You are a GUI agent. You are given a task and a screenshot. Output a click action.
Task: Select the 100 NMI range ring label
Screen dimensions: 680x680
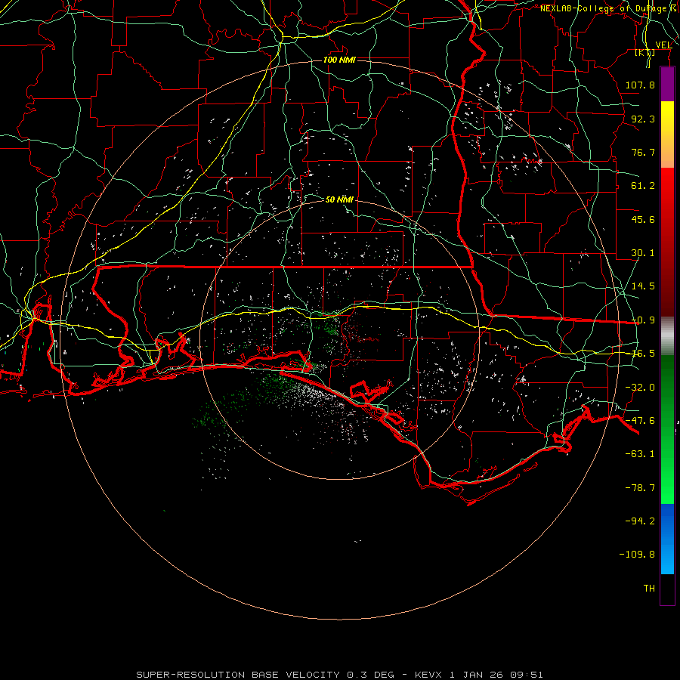coord(339,60)
